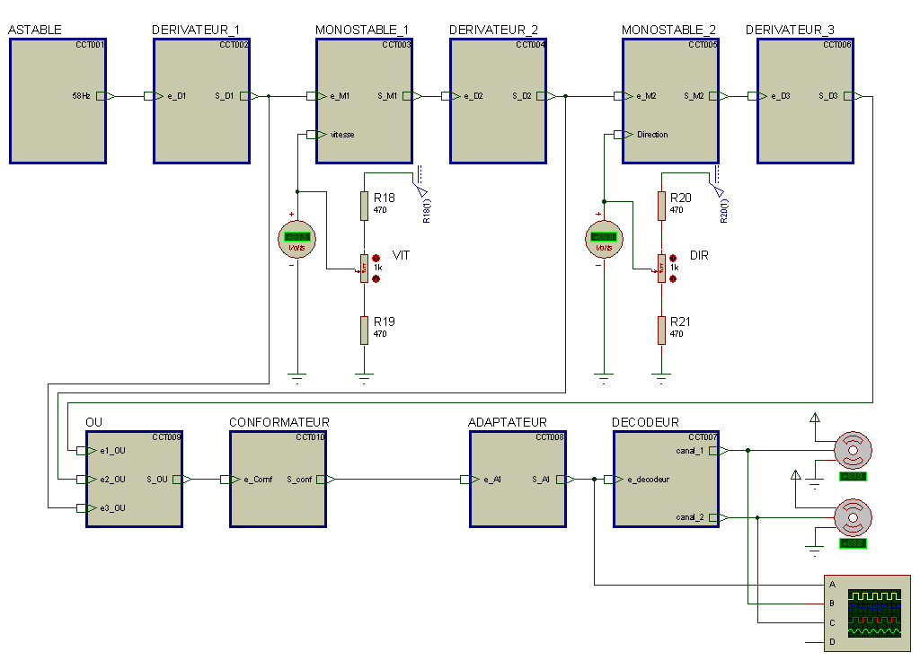The height and width of the screenshot is (661, 920).
Task: Select the CONFORMATEUR block
Action: click(x=279, y=480)
